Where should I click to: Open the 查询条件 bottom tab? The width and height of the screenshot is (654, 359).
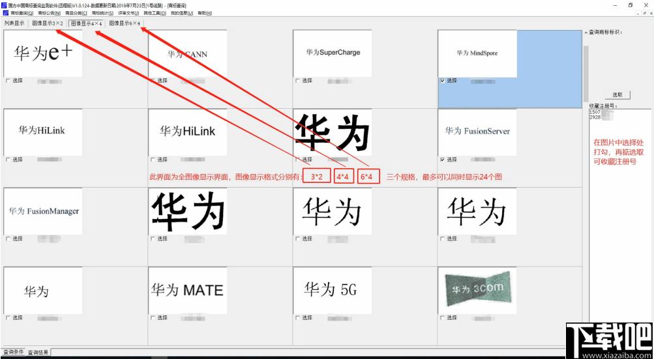13,352
